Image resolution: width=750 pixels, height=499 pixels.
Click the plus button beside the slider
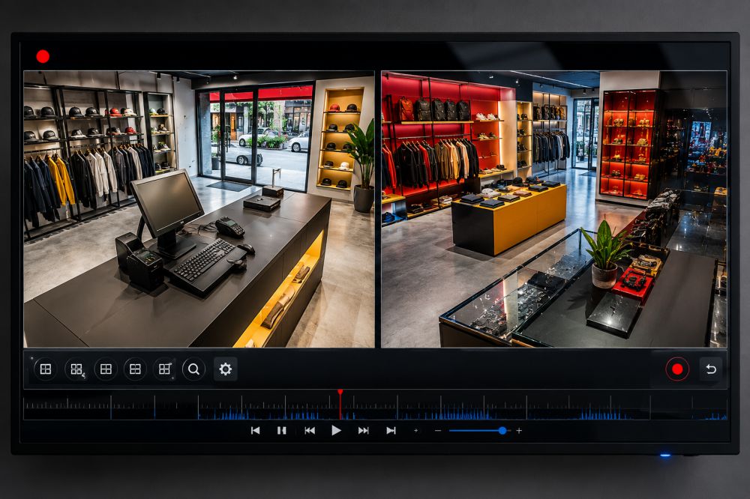pyautogui.click(x=519, y=431)
